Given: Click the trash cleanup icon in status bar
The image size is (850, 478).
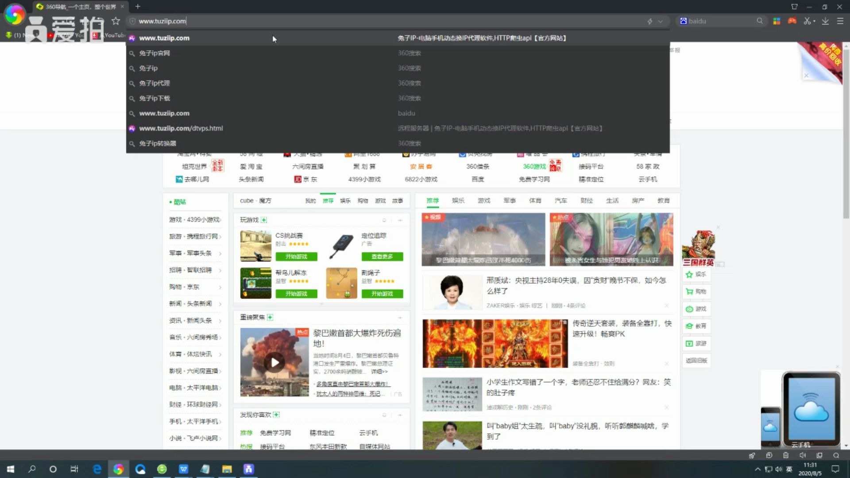Looking at the screenshot, I should 786,455.
